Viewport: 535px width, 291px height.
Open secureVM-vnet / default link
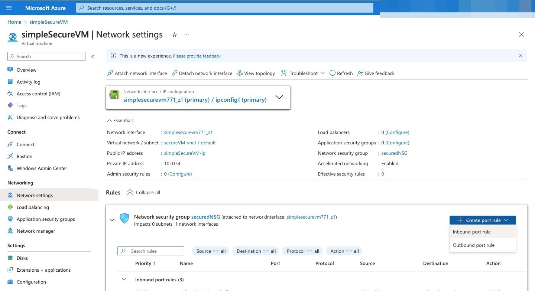(190, 143)
